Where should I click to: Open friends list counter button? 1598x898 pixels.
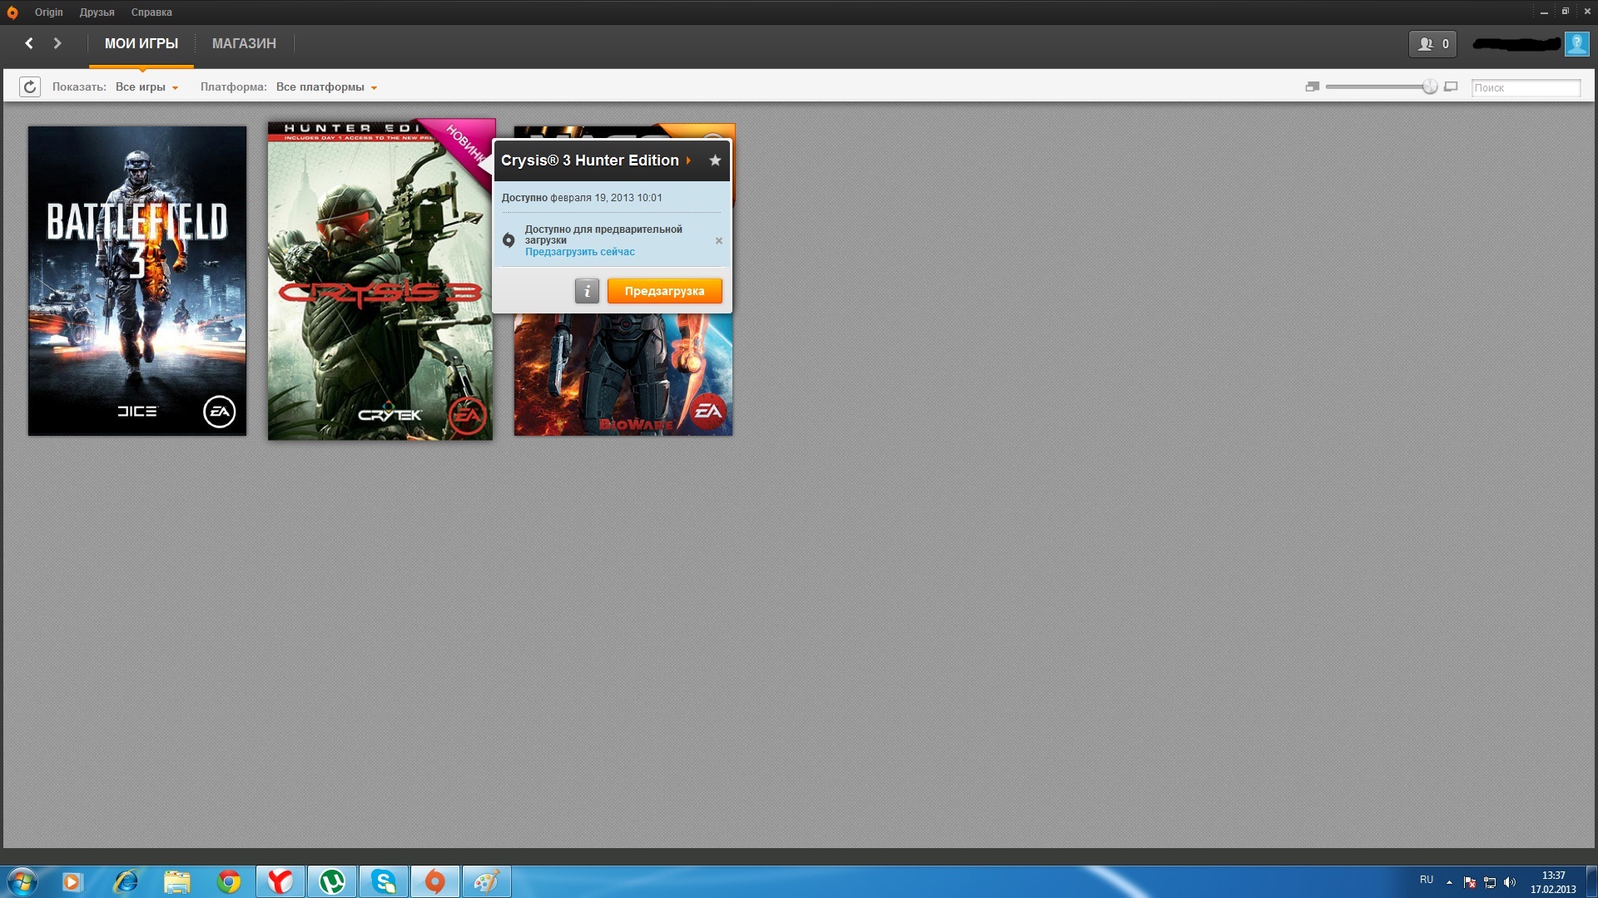click(x=1432, y=44)
